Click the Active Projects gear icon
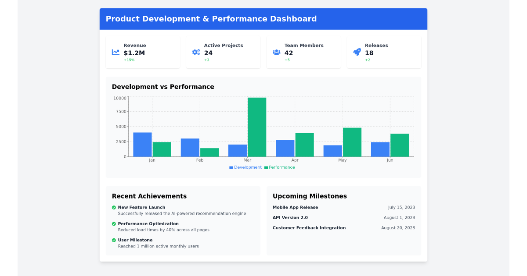This screenshot has height=276, width=527. 195,52
